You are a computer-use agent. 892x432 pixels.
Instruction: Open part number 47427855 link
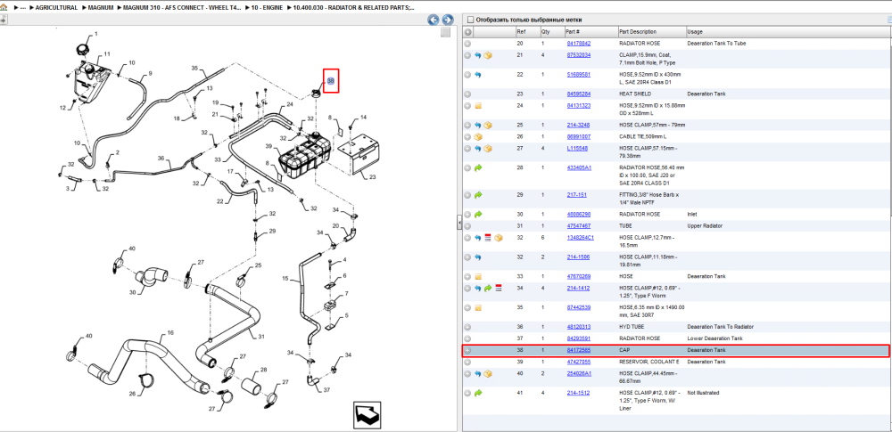coord(579,362)
